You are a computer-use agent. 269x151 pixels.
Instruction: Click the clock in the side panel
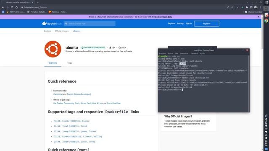(x=266, y=143)
